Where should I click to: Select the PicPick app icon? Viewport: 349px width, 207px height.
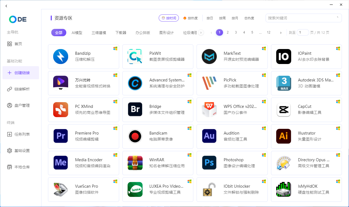209,83
